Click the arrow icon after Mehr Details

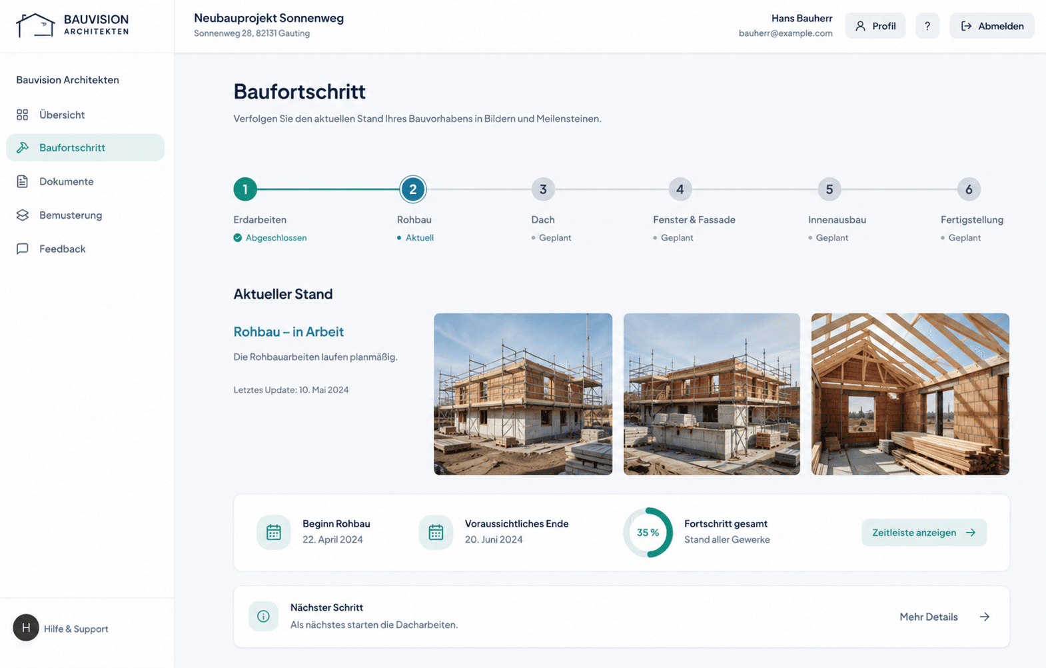coord(985,617)
